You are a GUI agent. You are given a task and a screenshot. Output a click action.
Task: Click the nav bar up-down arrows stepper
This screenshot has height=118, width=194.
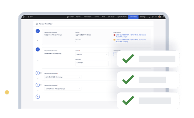(x=149, y=17)
